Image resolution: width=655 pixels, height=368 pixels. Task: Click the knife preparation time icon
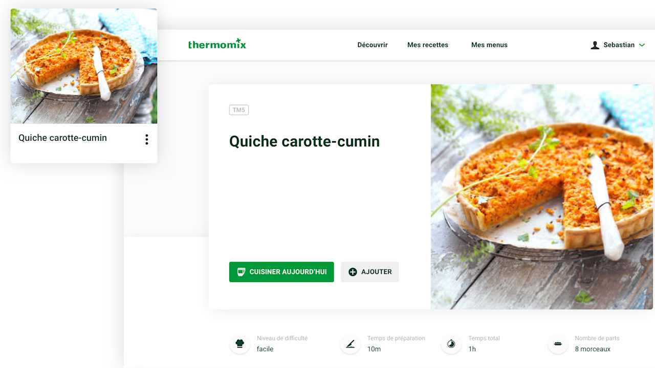coord(350,343)
